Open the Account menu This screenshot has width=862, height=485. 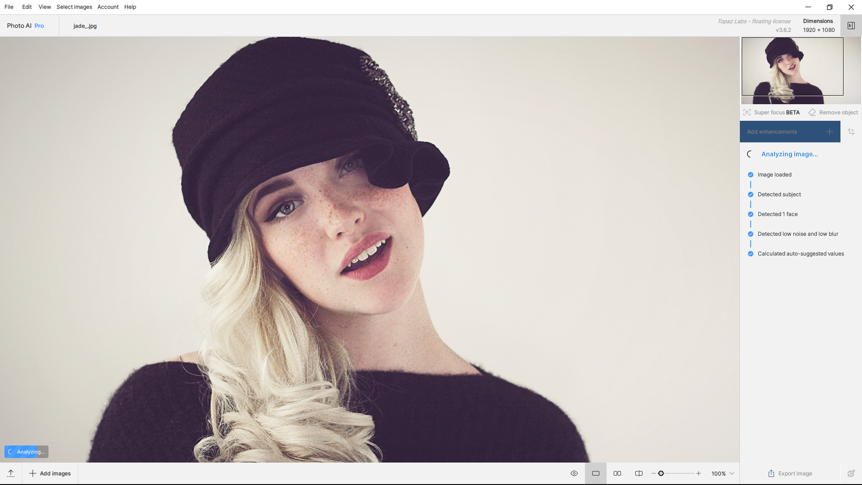[108, 7]
